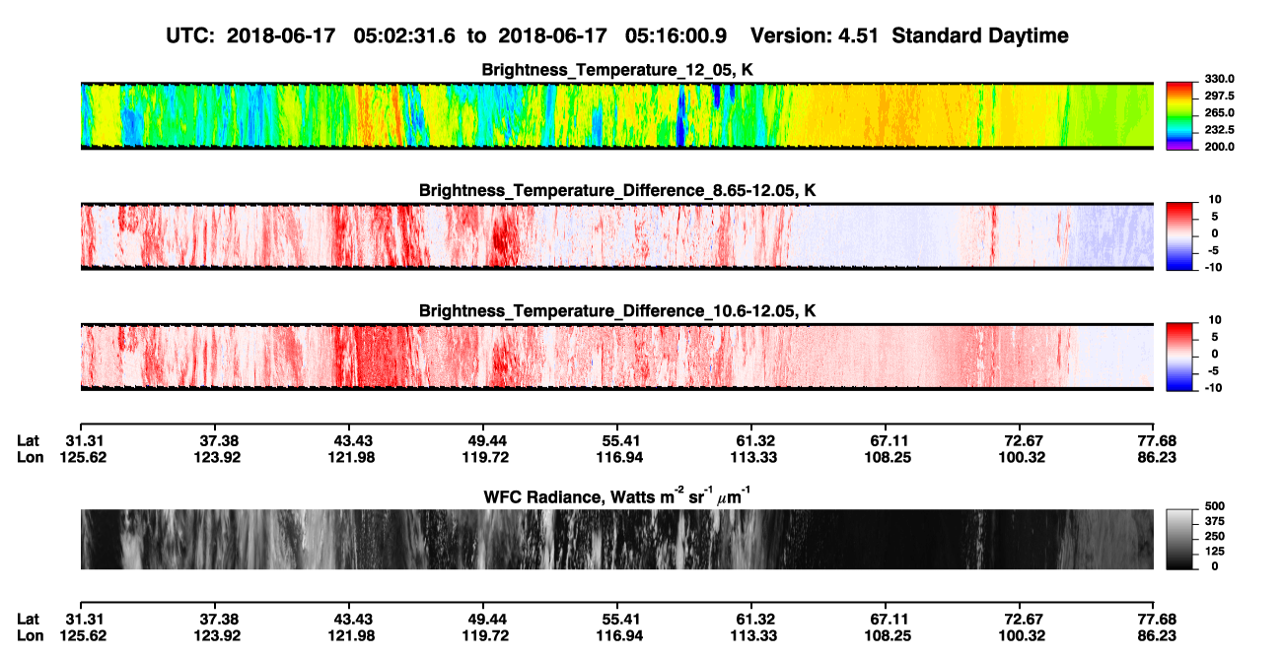Screen dimensions: 1282x657
Task: Click longitude 108.25 on the axis under the WFC Radiance strip
Action: coord(888,635)
